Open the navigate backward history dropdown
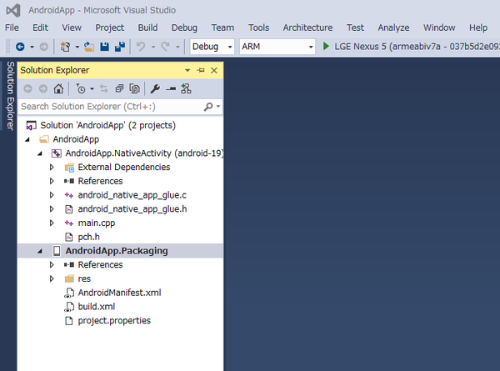Image resolution: width=500 pixels, height=371 pixels. pos(32,47)
